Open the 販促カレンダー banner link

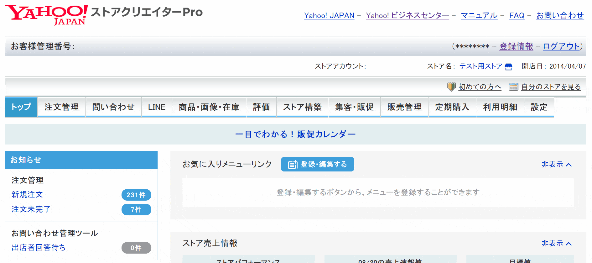295,134
